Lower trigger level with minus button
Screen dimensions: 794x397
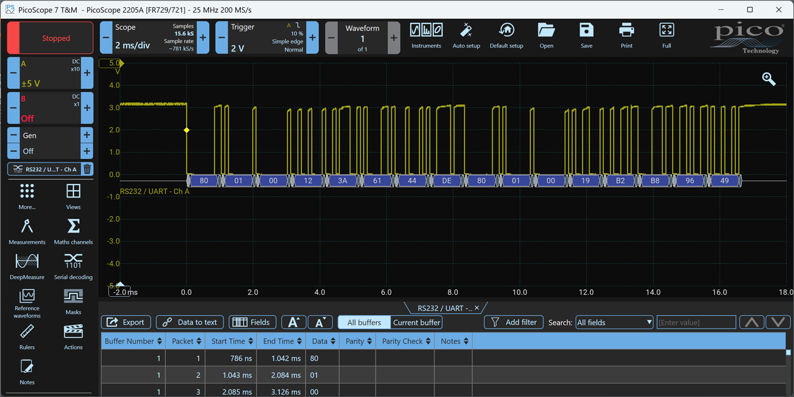221,38
